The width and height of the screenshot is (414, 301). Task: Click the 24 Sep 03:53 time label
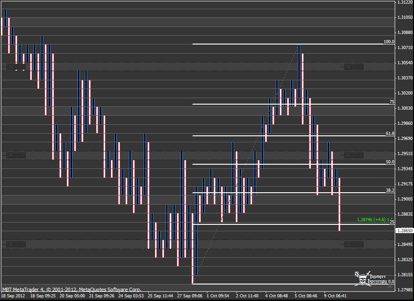[131, 295]
